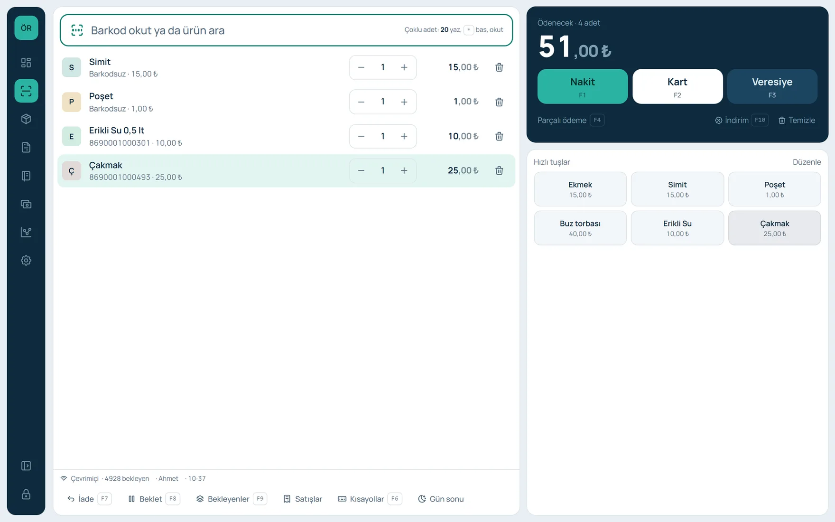This screenshot has width=835, height=522.
Task: Hold the sale with Beklet
Action: 154,499
